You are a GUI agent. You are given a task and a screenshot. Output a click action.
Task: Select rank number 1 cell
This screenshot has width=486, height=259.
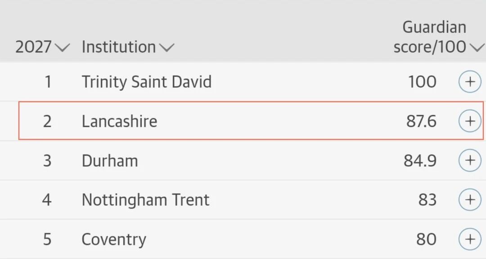[48, 82]
